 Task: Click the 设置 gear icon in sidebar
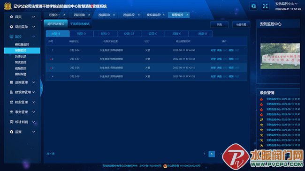11,132
